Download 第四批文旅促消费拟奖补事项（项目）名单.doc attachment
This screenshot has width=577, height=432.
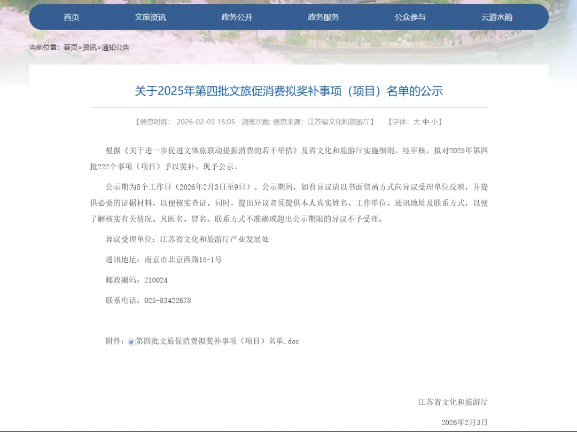point(217,341)
